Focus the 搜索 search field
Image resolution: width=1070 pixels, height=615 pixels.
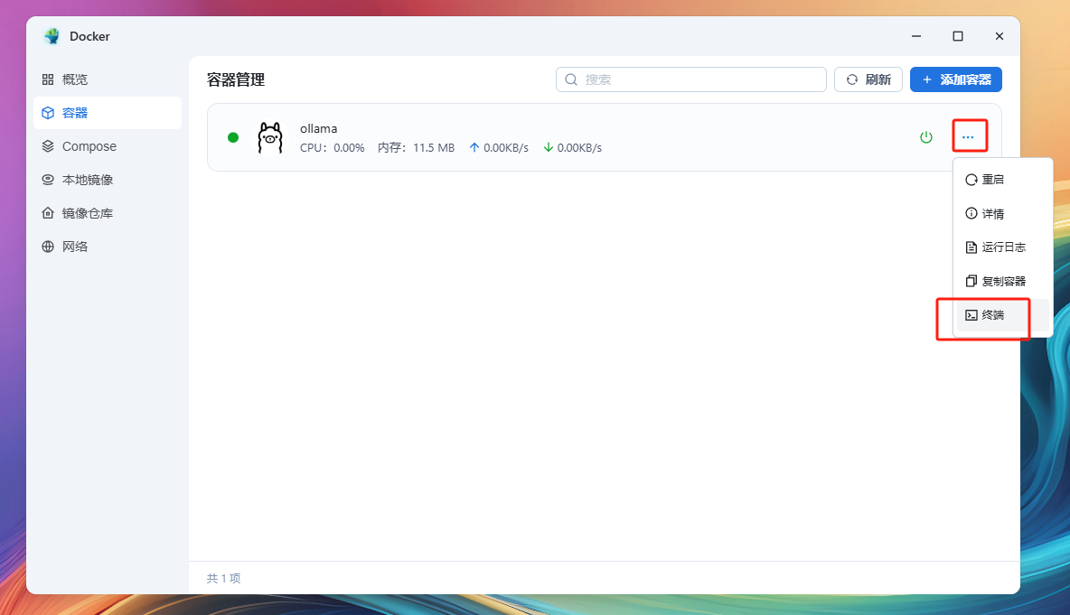click(x=690, y=79)
